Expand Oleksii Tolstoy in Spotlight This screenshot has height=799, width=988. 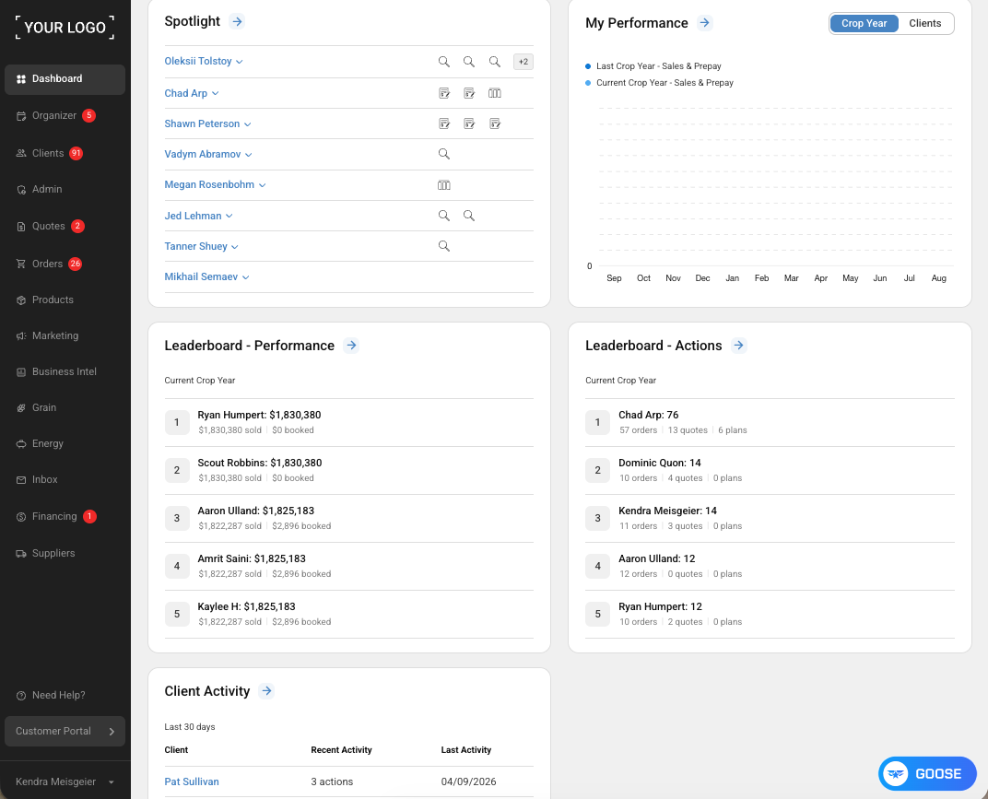pos(204,61)
